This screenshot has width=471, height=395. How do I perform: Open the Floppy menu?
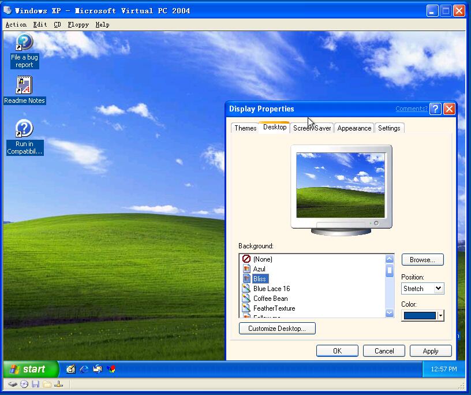78,24
